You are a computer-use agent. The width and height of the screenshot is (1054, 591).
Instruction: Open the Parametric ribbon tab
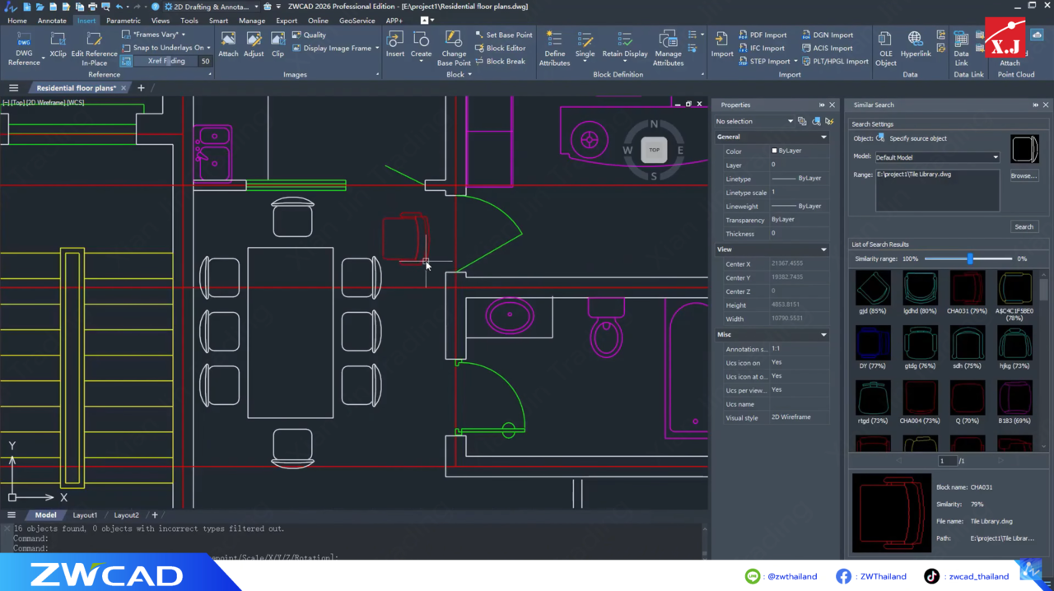(x=124, y=21)
